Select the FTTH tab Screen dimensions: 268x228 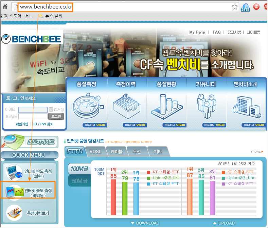coord(75,152)
